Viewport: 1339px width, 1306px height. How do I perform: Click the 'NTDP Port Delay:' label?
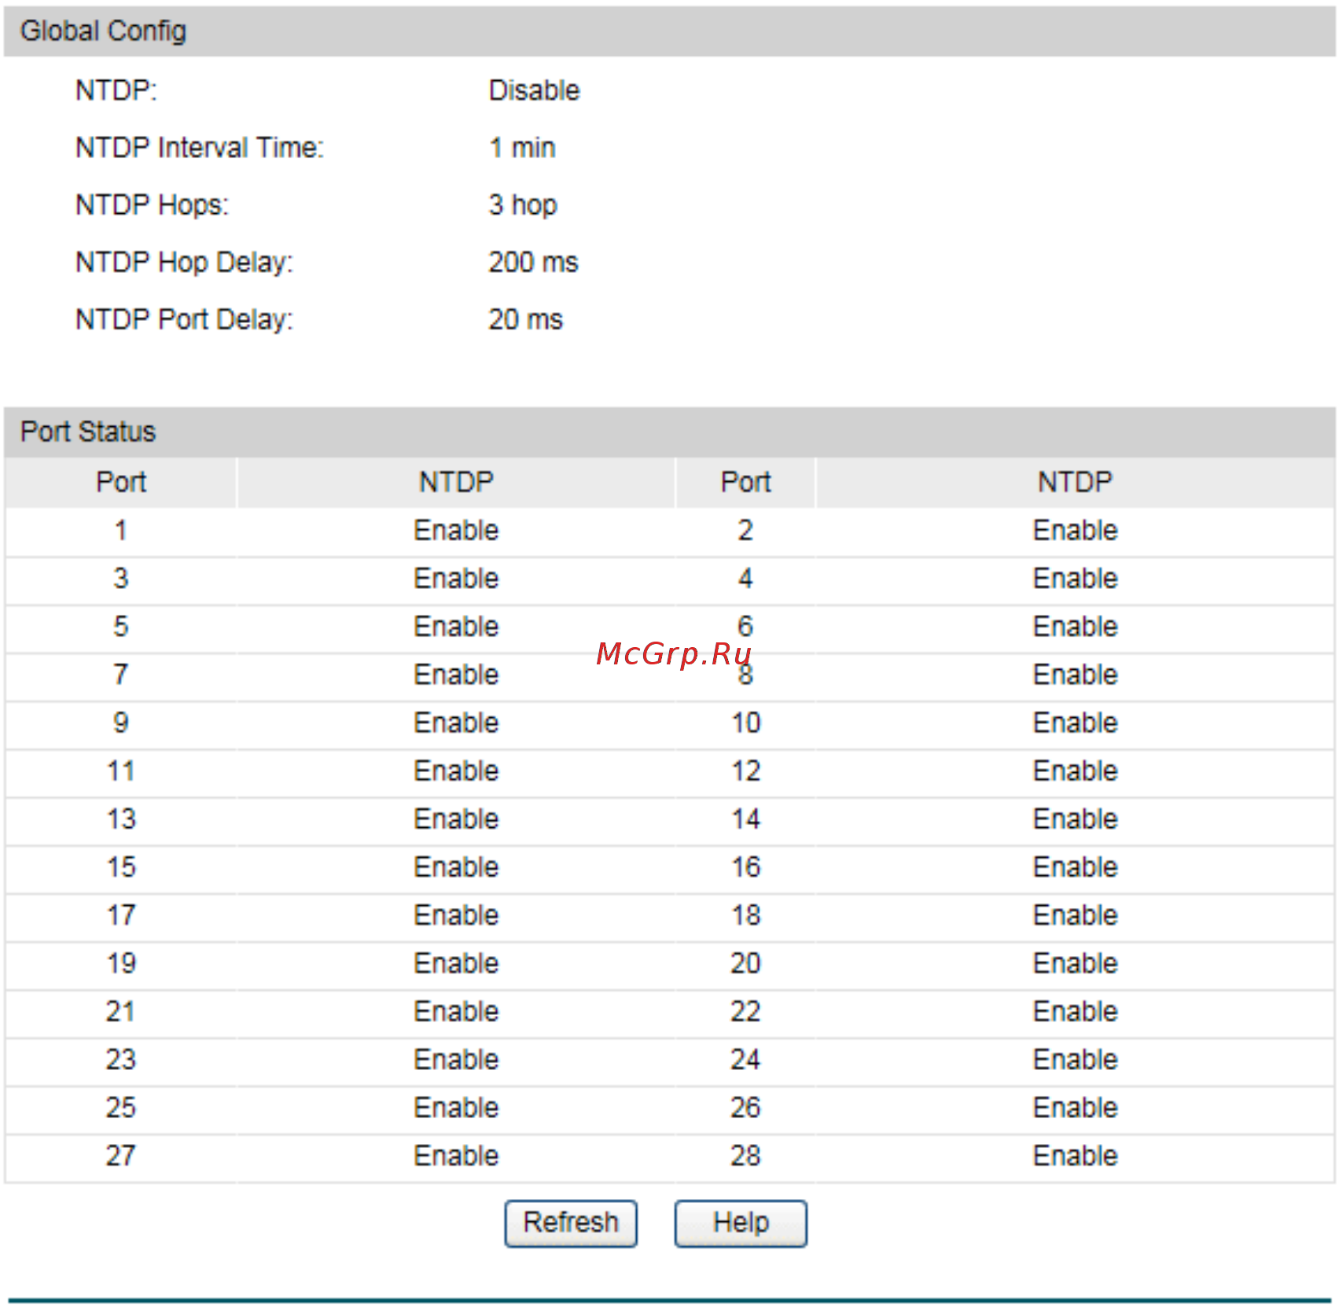pyautogui.click(x=184, y=320)
